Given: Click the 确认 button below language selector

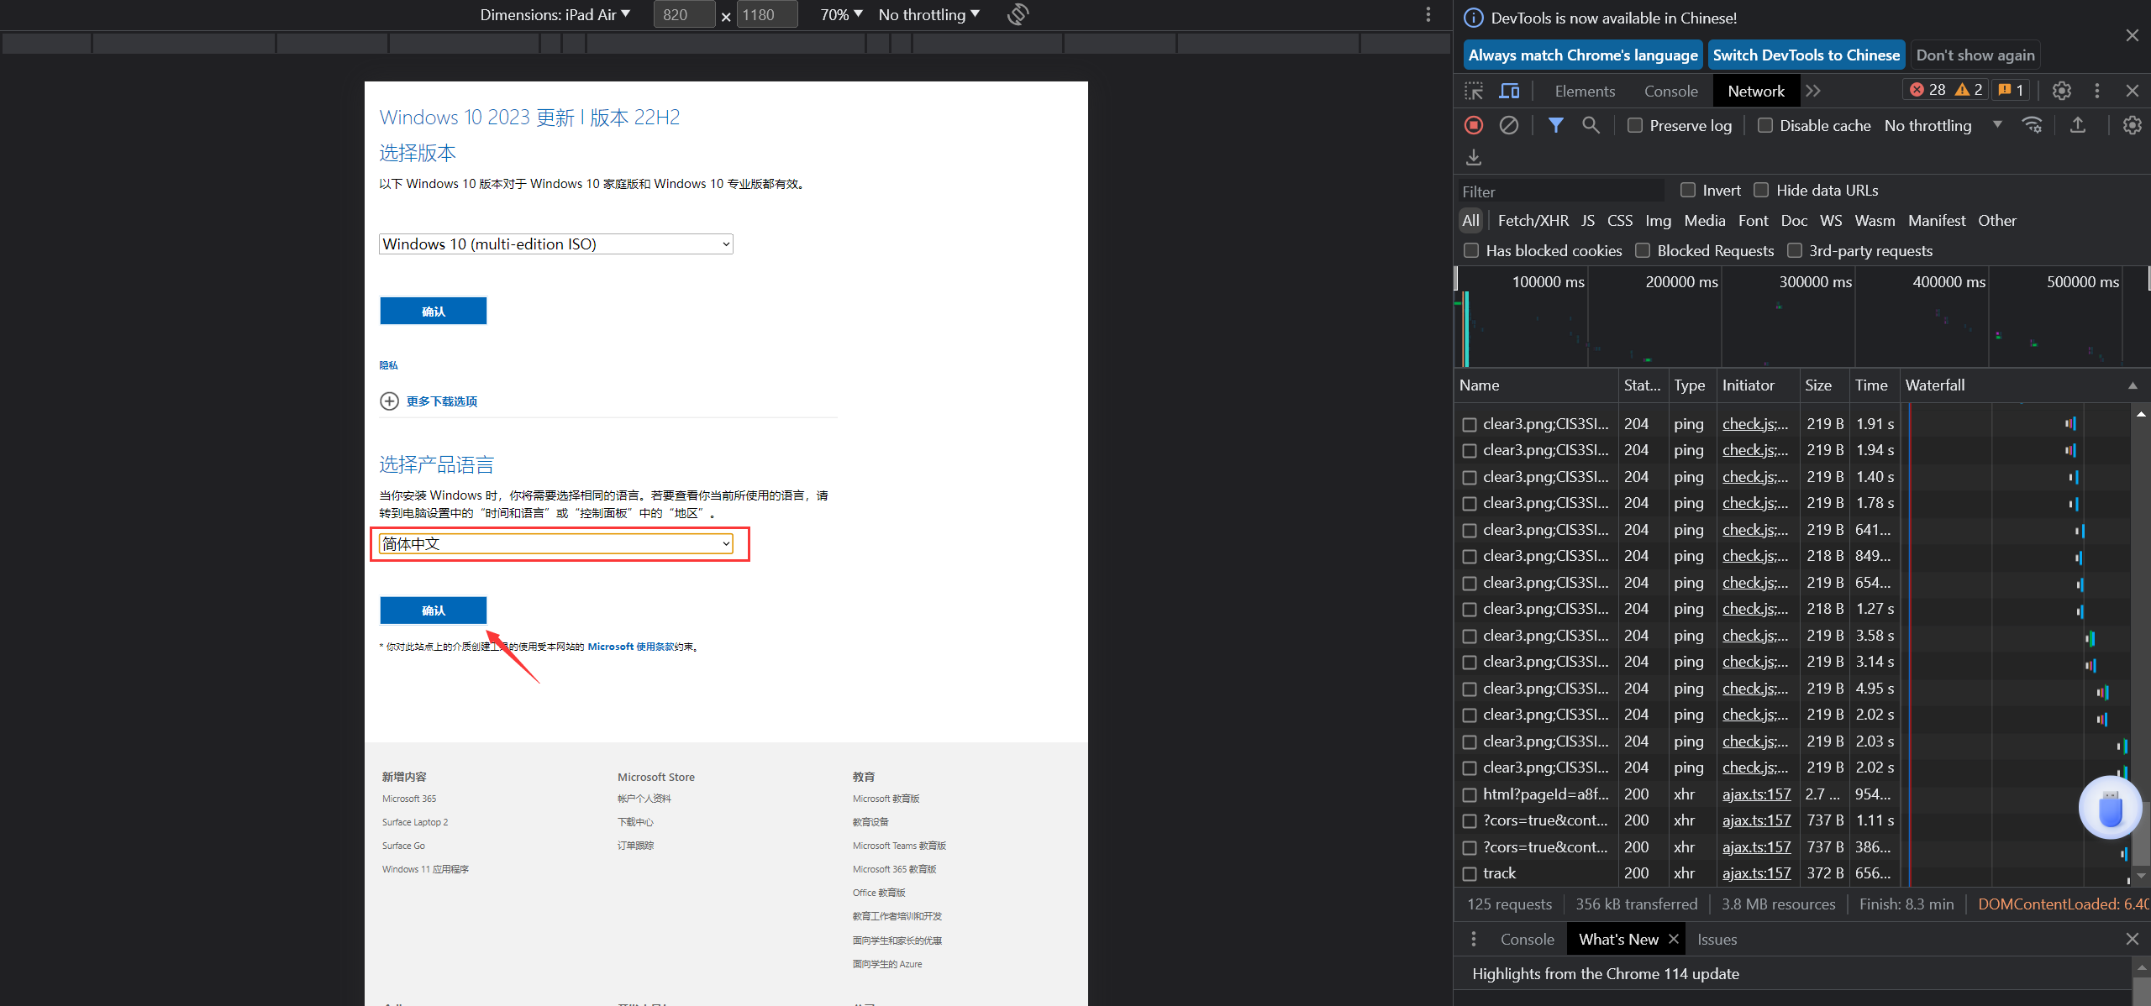Looking at the screenshot, I should (433, 610).
